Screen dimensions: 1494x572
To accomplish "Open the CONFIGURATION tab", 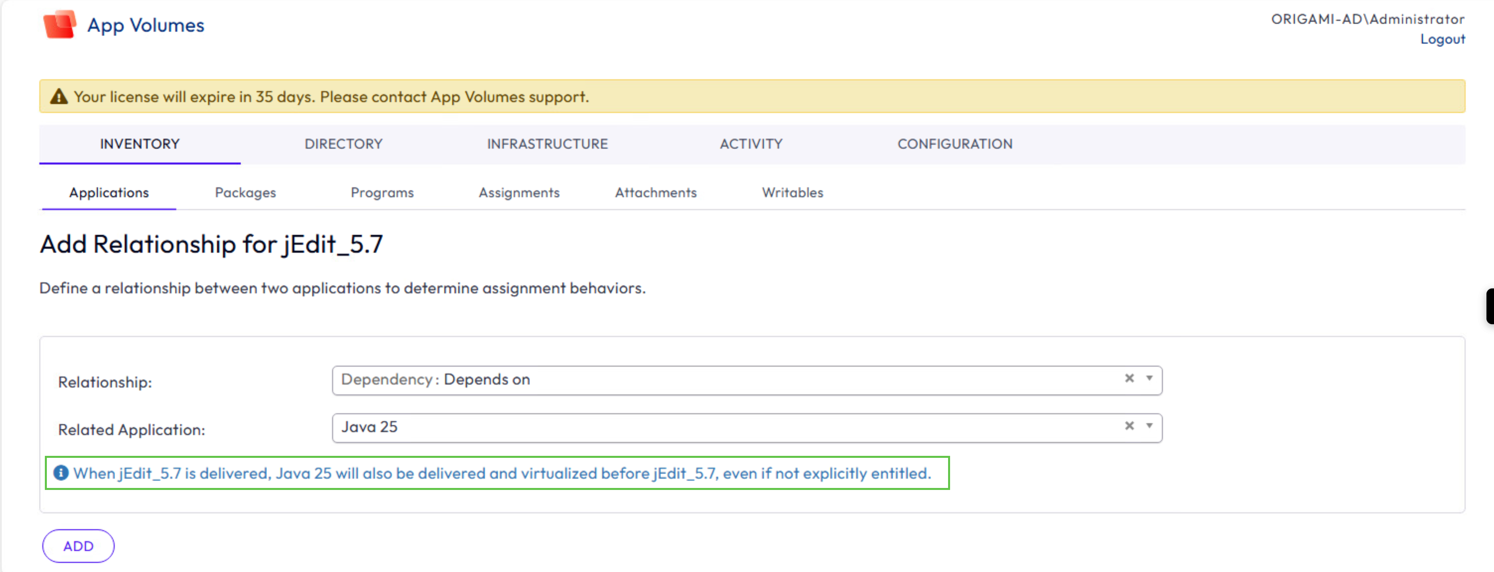I will (955, 144).
